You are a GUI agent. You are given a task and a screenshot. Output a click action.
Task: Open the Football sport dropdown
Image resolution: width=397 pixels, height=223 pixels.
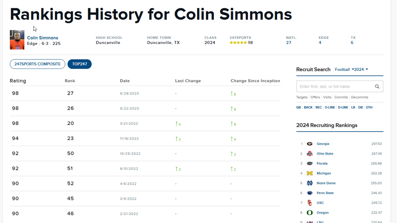click(344, 69)
